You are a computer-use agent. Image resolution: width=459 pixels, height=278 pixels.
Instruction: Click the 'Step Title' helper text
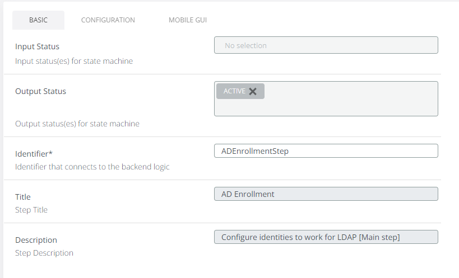click(x=31, y=210)
